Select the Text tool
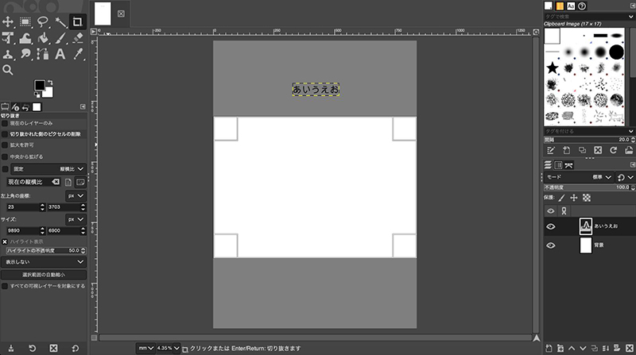Image resolution: width=636 pixels, height=355 pixels. (60, 54)
